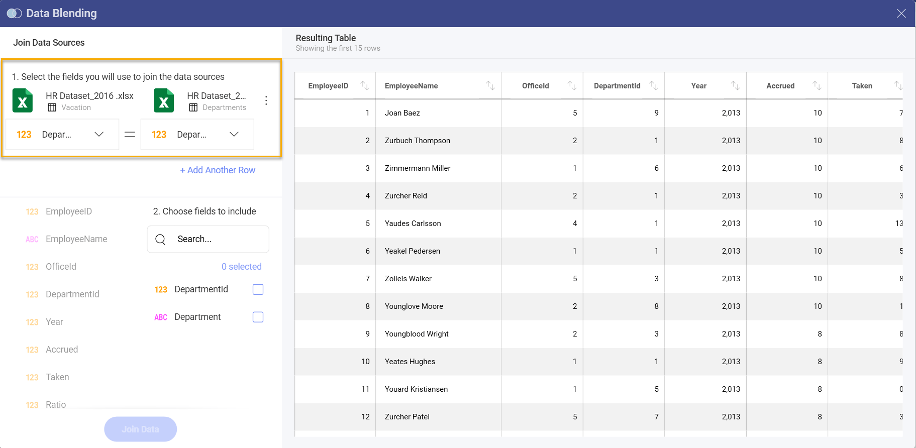Click the search magnifier icon
This screenshot has height=448, width=916.
tap(160, 239)
